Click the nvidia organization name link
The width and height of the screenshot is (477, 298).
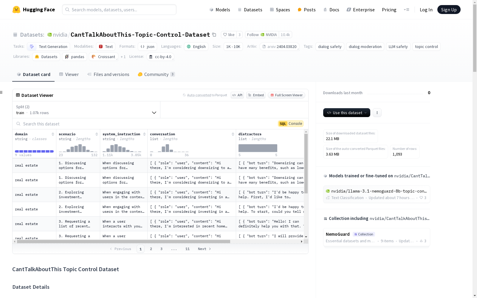tap(60, 35)
